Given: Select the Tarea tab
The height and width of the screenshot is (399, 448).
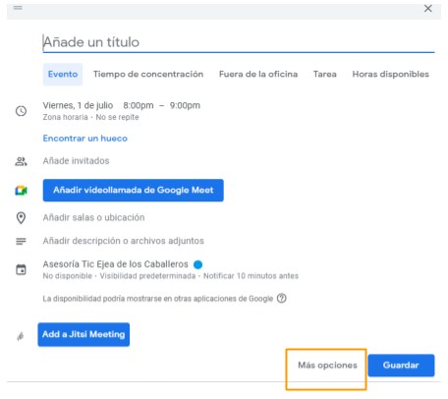Looking at the screenshot, I should pyautogui.click(x=325, y=75).
